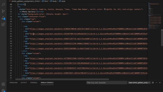Open the unsplash image link on line 71
The width and height of the screenshot is (163, 92).
(89, 49)
